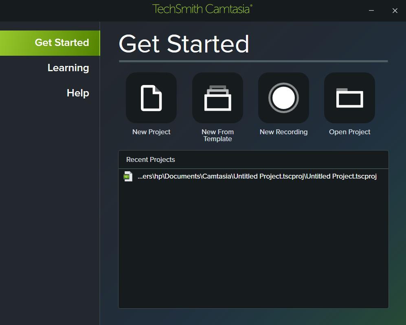Start a recording with the New Recording icon
The width and height of the screenshot is (406, 325).
click(283, 98)
